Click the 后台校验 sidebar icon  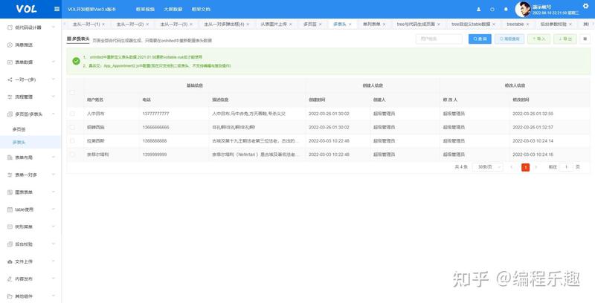click(10, 244)
